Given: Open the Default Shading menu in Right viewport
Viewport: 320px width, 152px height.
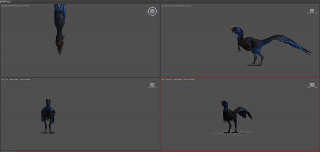Looking at the screenshot, I should click(185, 6).
